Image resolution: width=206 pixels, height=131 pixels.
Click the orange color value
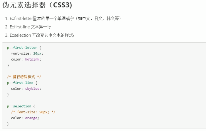(31, 118)
